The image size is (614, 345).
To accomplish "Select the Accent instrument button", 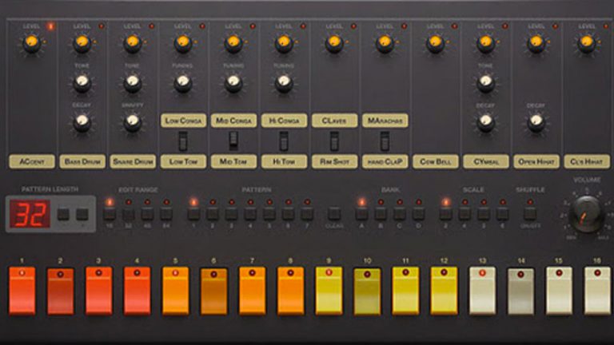I will (x=32, y=161).
